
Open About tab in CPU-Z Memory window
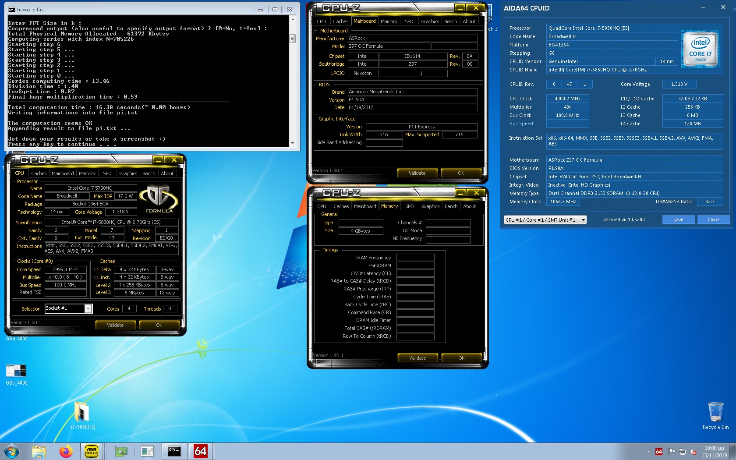coord(469,206)
